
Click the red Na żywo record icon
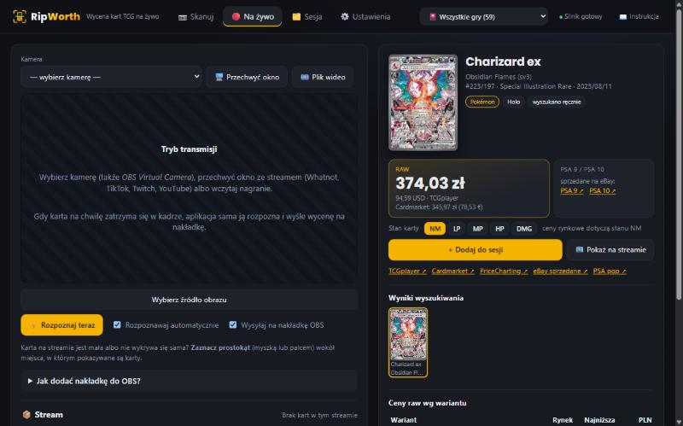tap(236, 16)
